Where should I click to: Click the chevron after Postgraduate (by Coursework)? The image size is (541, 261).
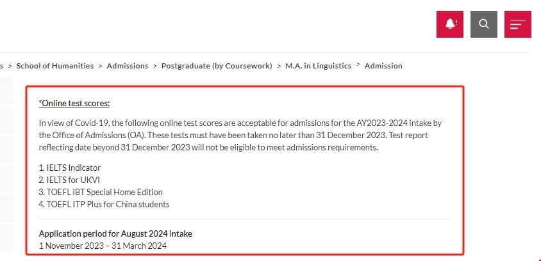coord(279,66)
